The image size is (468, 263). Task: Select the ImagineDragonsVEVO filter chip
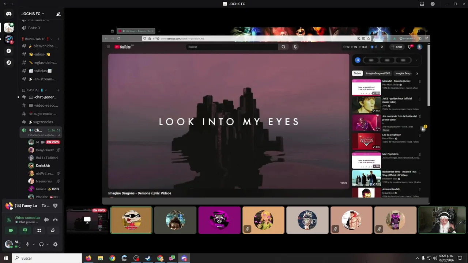[378, 73]
